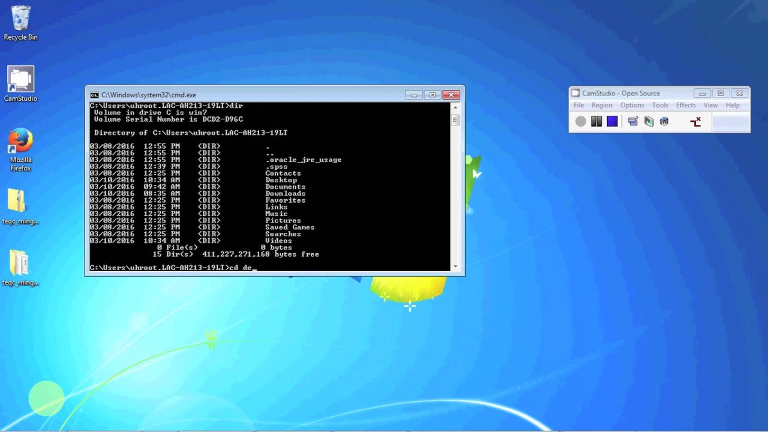Open CamStudio Help menu
Viewport: 768px width, 432px height.
(733, 105)
